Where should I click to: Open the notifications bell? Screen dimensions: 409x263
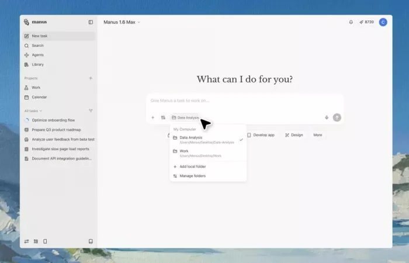(x=351, y=22)
